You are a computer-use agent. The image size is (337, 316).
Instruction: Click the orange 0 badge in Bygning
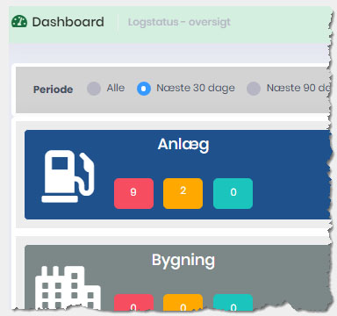click(183, 302)
